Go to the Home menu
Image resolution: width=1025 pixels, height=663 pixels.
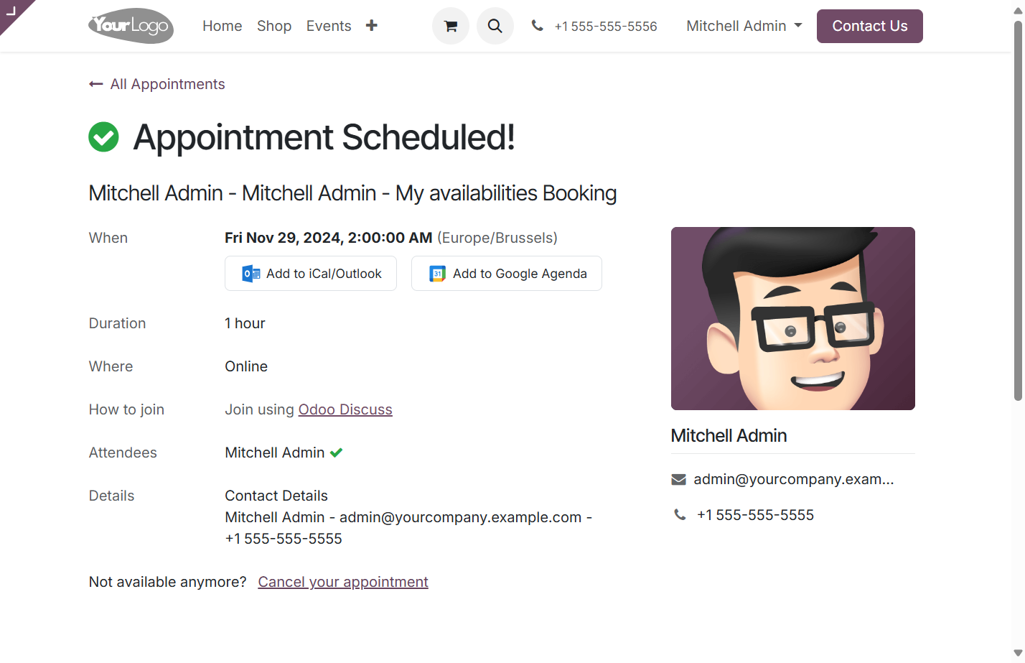(x=223, y=26)
